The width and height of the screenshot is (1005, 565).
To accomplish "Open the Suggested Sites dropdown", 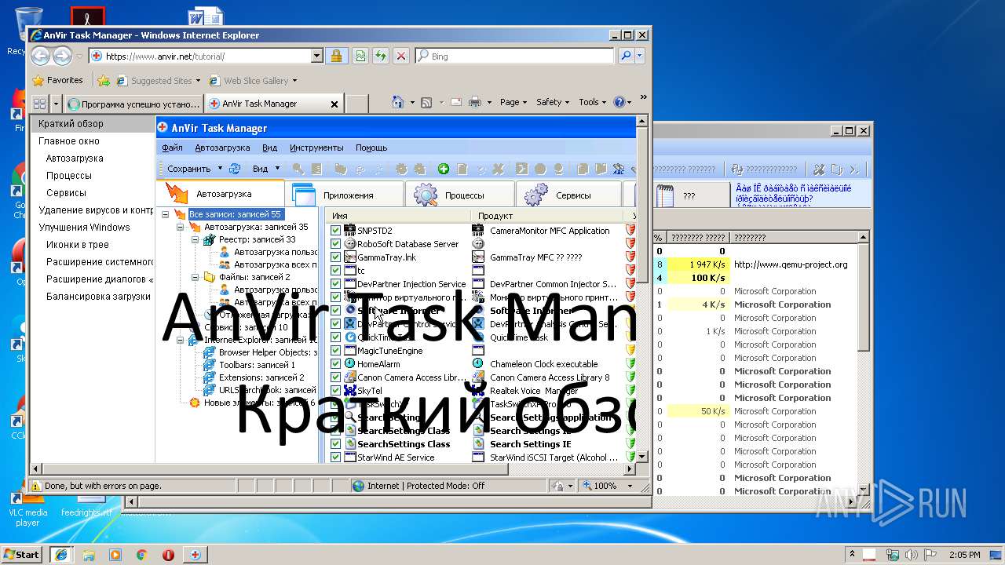I will (198, 81).
